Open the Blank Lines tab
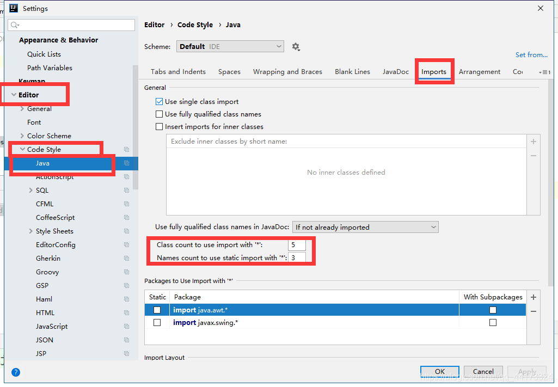Viewport: 558px width, 387px height. pyautogui.click(x=352, y=72)
